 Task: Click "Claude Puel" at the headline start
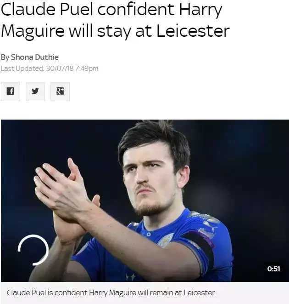click(47, 9)
